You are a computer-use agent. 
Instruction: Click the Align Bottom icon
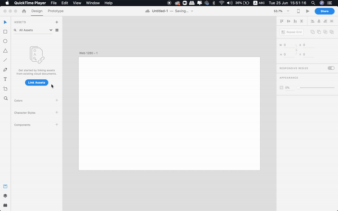click(x=295, y=21)
